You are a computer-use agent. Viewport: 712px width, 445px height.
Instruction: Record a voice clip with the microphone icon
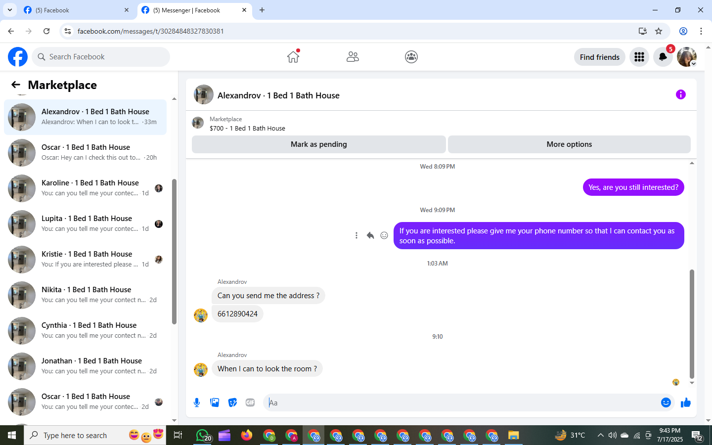pos(197,402)
